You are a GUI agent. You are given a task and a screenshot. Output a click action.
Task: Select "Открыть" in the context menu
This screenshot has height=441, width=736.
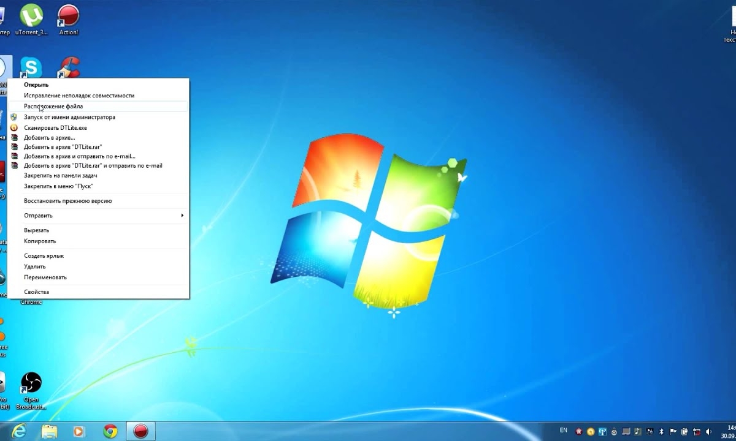[36, 85]
